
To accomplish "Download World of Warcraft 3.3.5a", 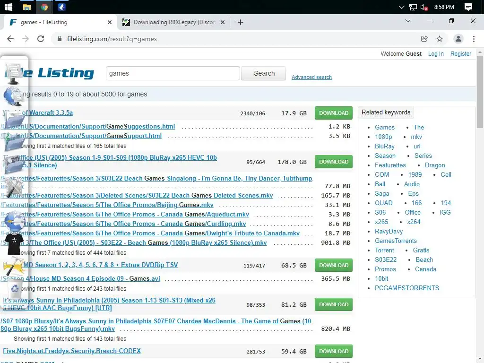I will coord(333,113).
